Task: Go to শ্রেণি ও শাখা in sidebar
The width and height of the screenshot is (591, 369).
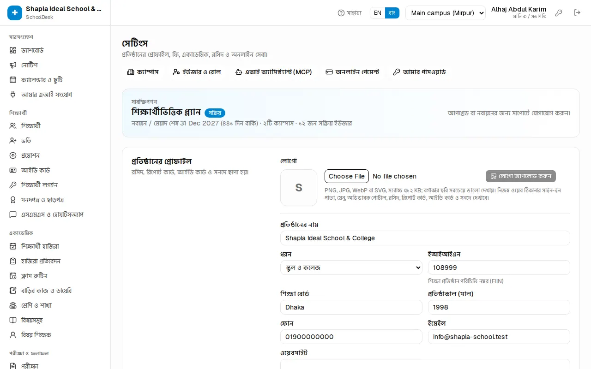Action: (55, 305)
